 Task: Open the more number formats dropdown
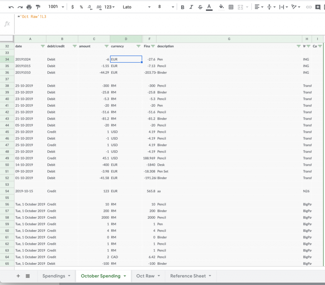pyautogui.click(x=109, y=7)
